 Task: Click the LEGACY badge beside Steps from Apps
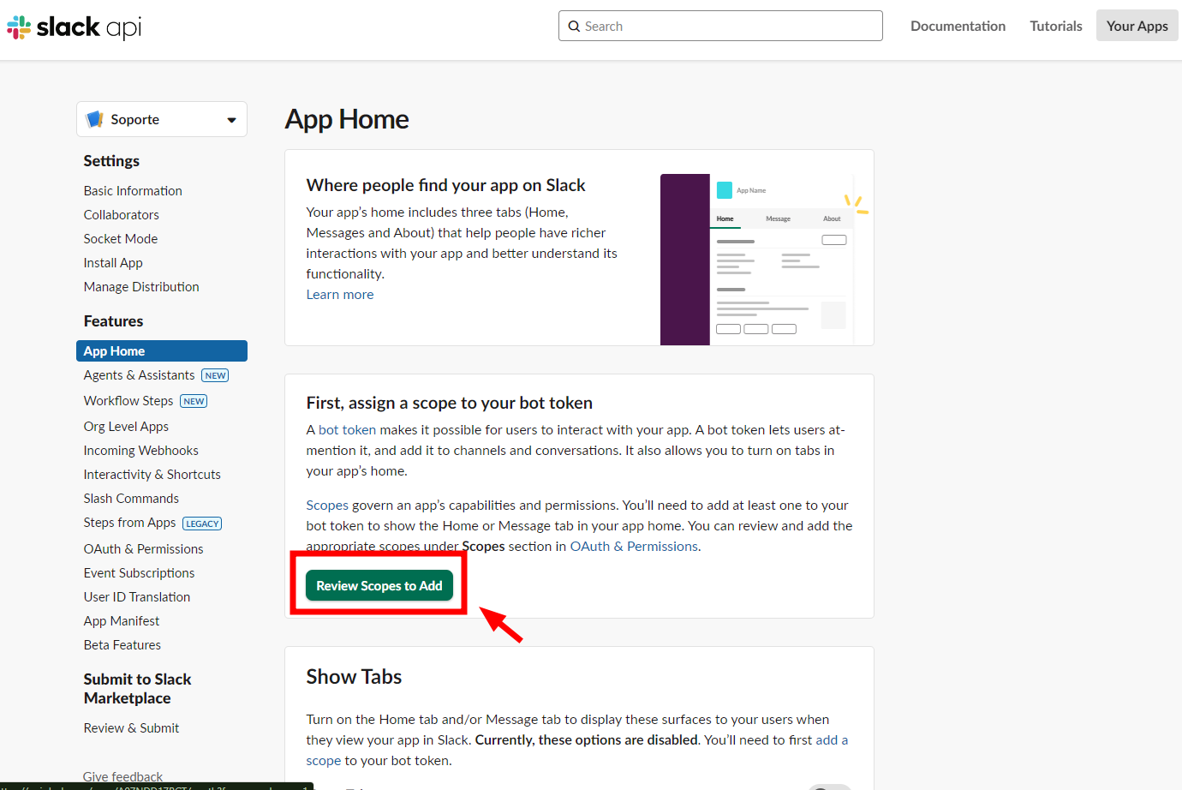pos(202,524)
